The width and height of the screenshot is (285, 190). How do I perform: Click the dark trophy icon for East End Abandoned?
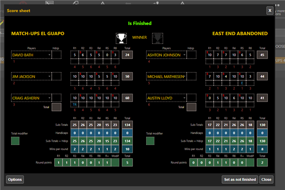tap(158, 38)
